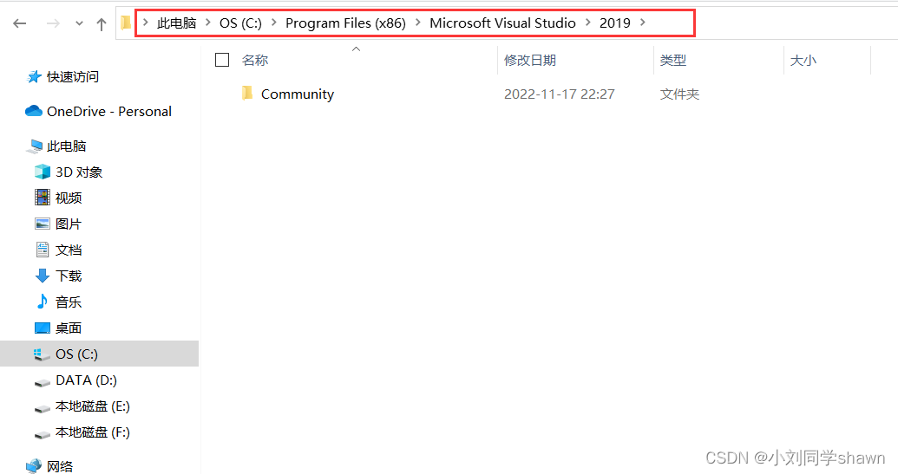Click the 视频 film icon
898x474 pixels.
43,198
